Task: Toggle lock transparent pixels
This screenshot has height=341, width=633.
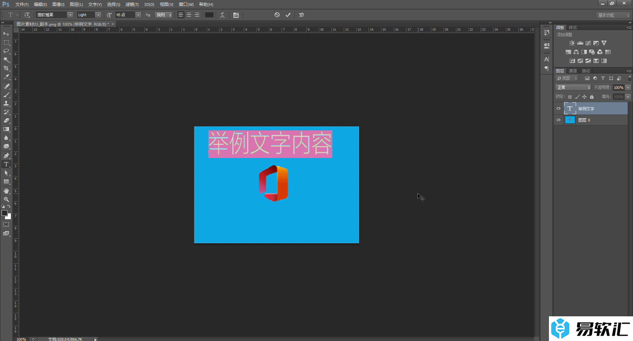Action: coord(570,96)
